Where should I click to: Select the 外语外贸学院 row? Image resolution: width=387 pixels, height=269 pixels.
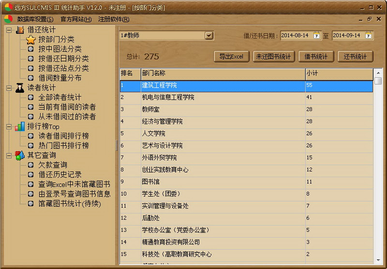coord(246,158)
